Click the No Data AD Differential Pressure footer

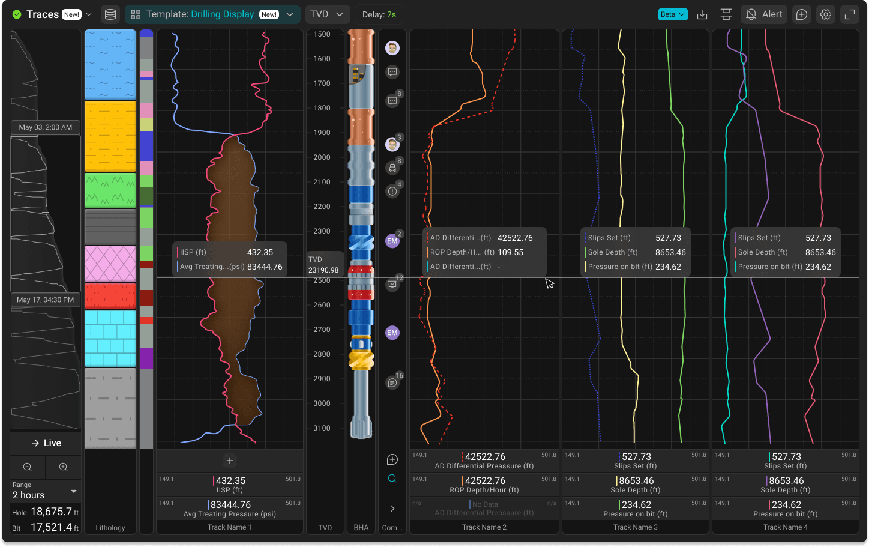[x=484, y=509]
